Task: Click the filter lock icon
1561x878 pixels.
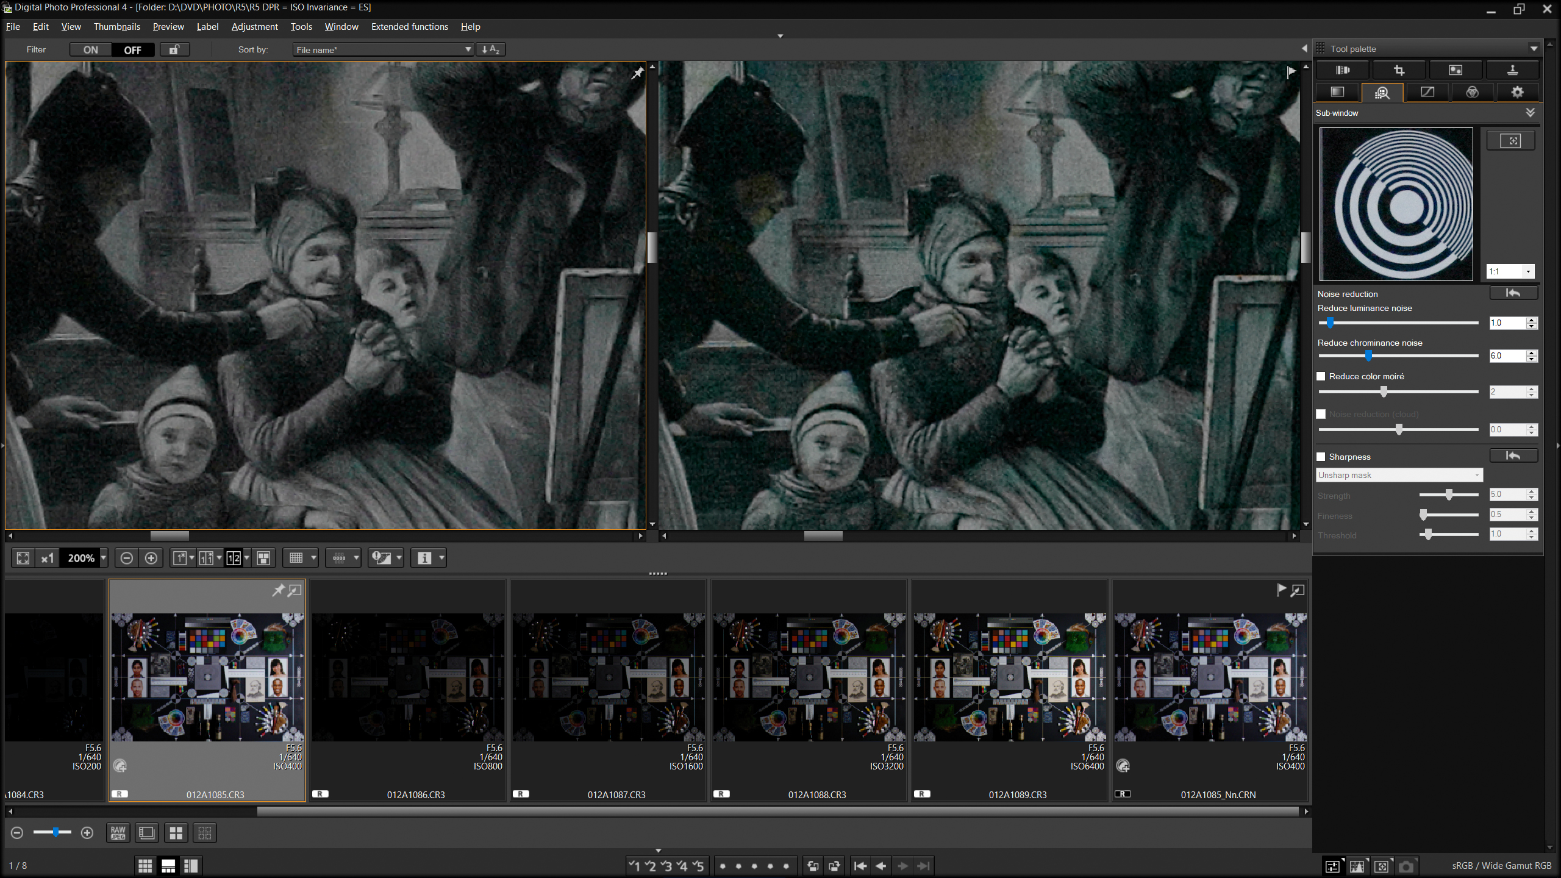Action: pos(174,49)
